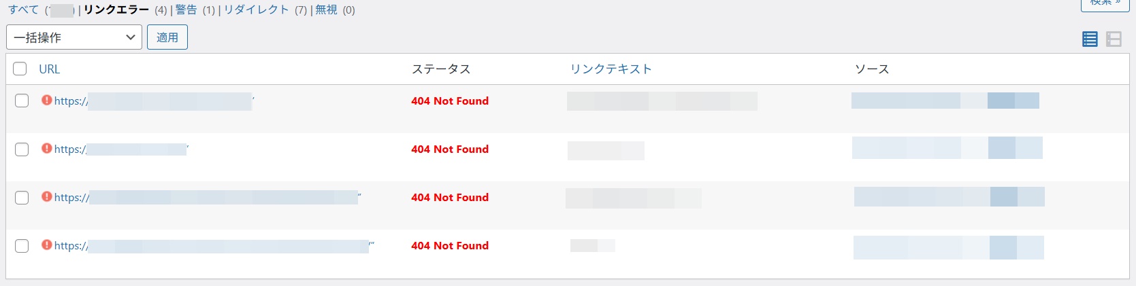Image resolution: width=1136 pixels, height=286 pixels.
Task: Switch to detailed view layout icon
Action: (1114, 39)
